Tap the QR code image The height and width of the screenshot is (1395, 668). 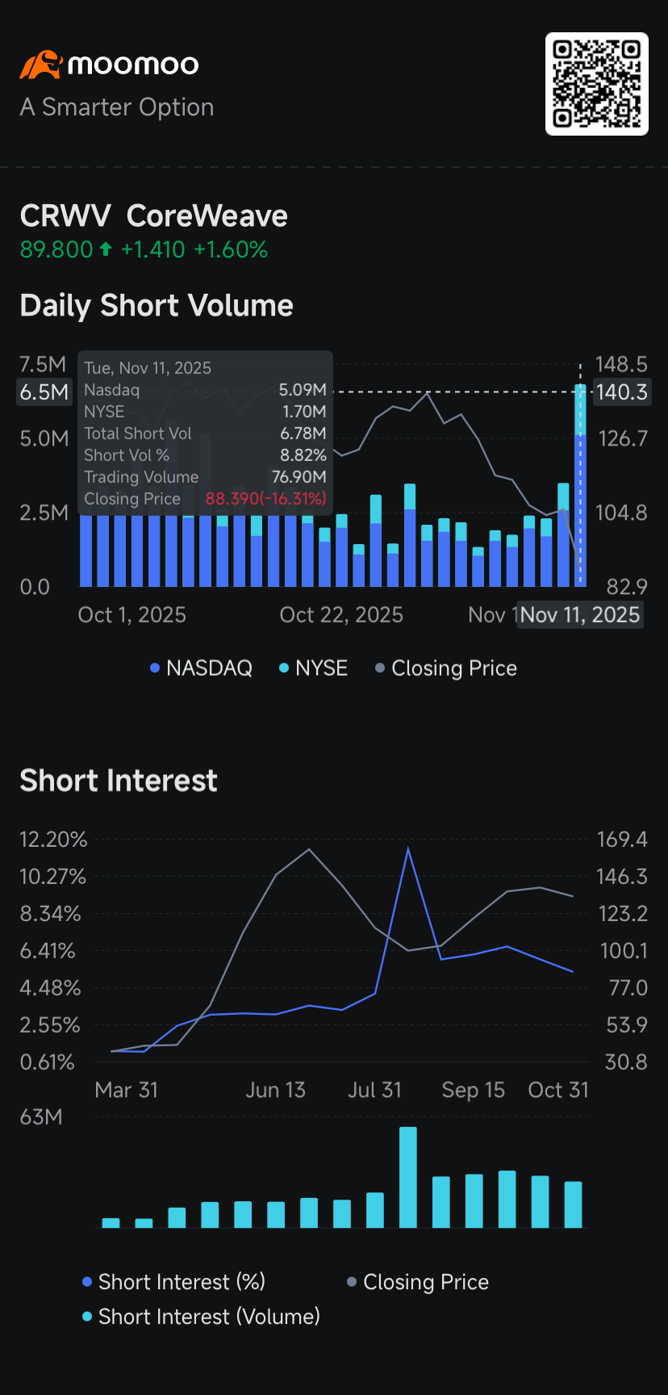click(x=597, y=84)
